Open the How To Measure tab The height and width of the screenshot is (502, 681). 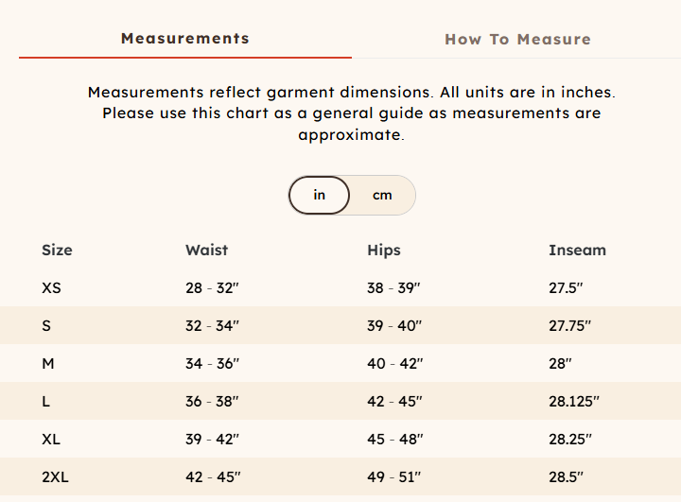517,40
